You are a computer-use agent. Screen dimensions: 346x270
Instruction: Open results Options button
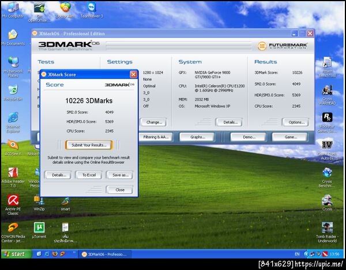[x=296, y=122]
